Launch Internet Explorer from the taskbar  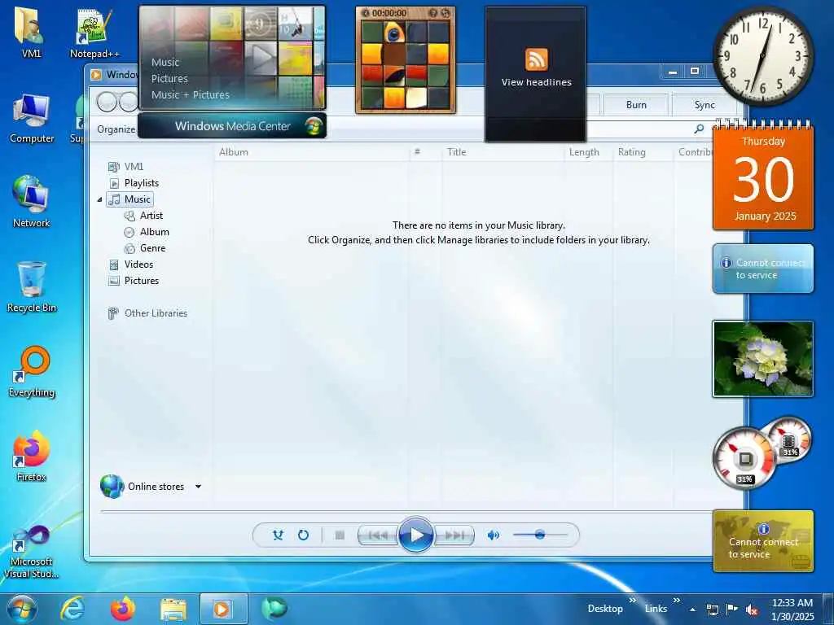72,609
